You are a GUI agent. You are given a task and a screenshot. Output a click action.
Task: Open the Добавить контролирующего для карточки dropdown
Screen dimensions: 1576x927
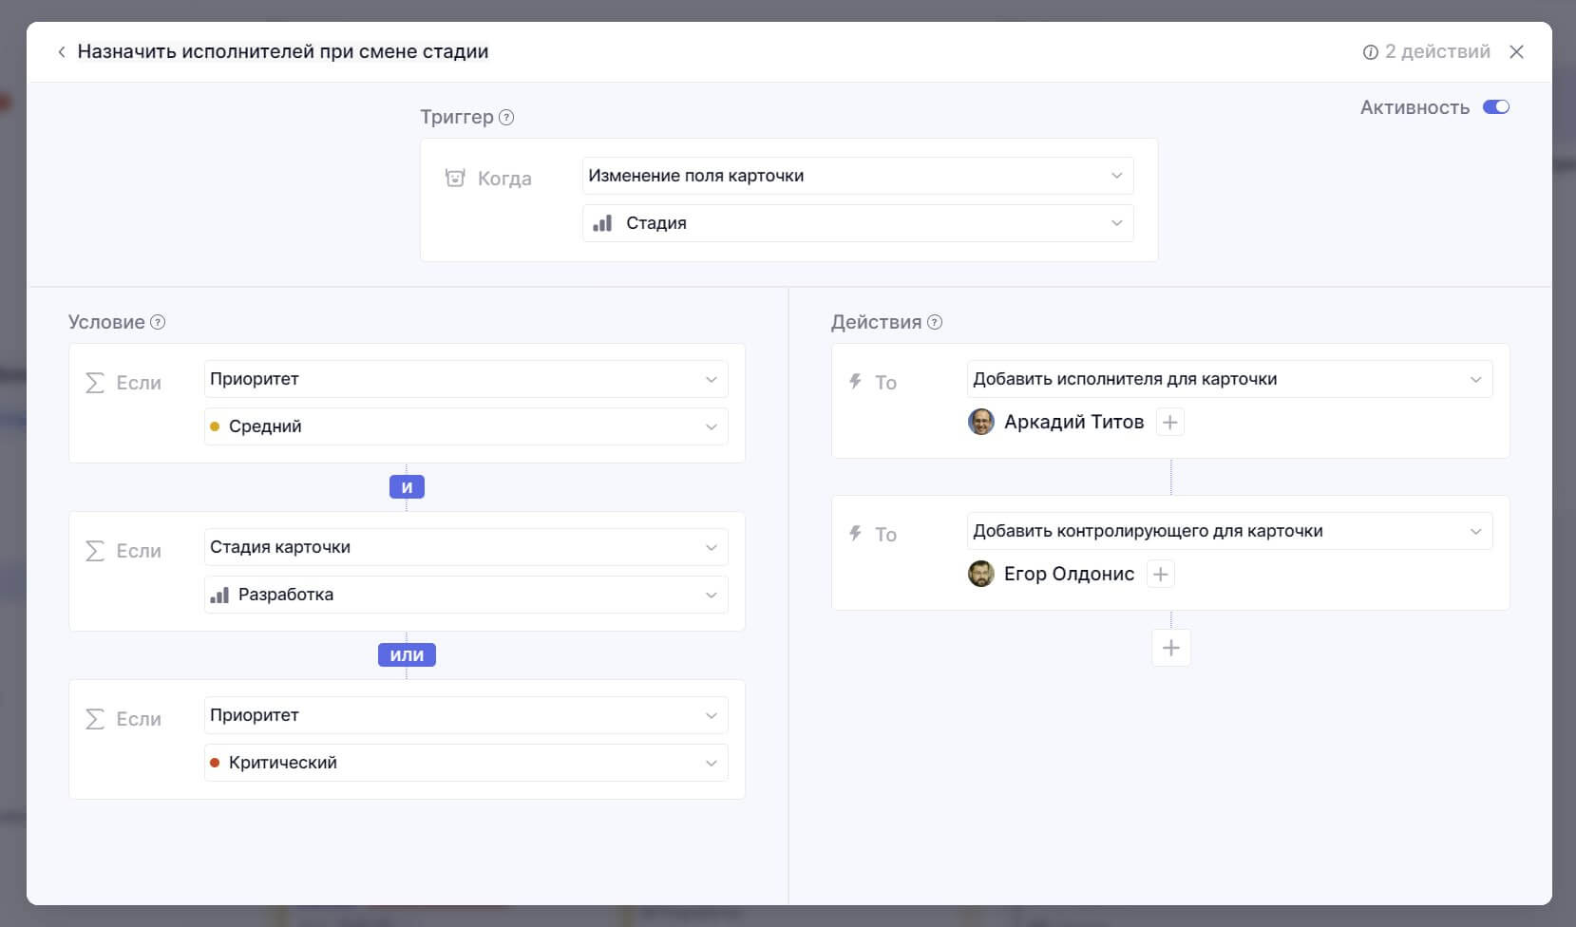[1229, 531]
